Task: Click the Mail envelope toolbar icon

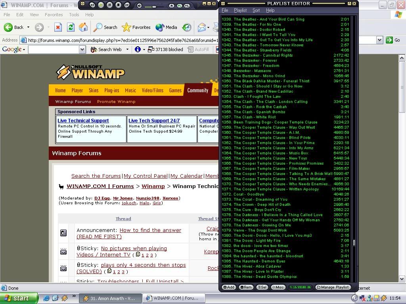Action: (202, 27)
